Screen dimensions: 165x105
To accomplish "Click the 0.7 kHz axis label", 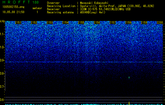I will (x=2, y=87).
